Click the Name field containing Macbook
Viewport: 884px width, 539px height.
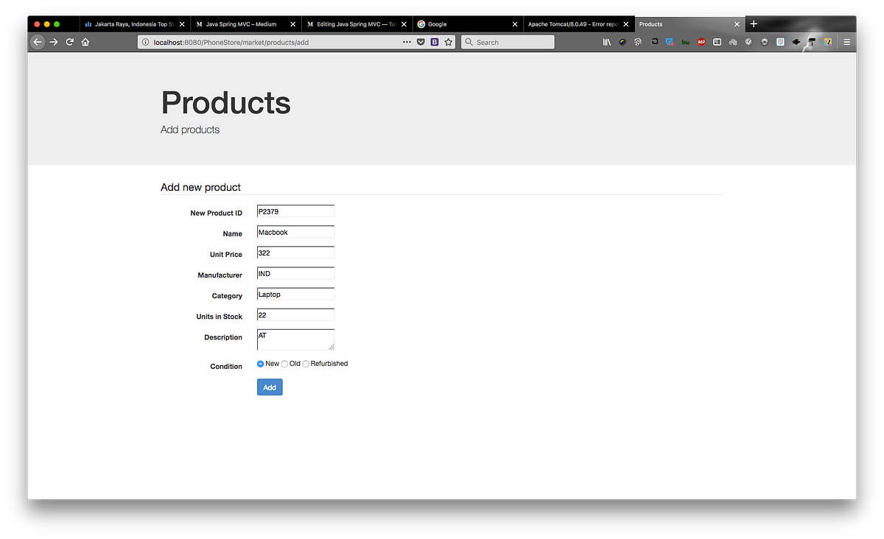tap(295, 232)
